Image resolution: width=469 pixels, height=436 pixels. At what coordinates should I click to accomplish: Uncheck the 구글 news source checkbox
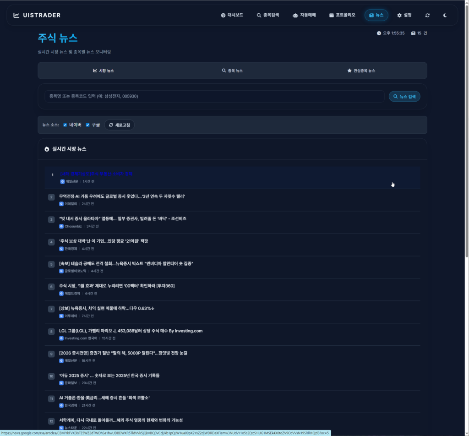[87, 125]
